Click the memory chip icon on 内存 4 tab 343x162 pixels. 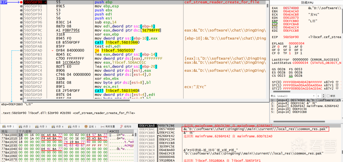(x=53, y=126)
